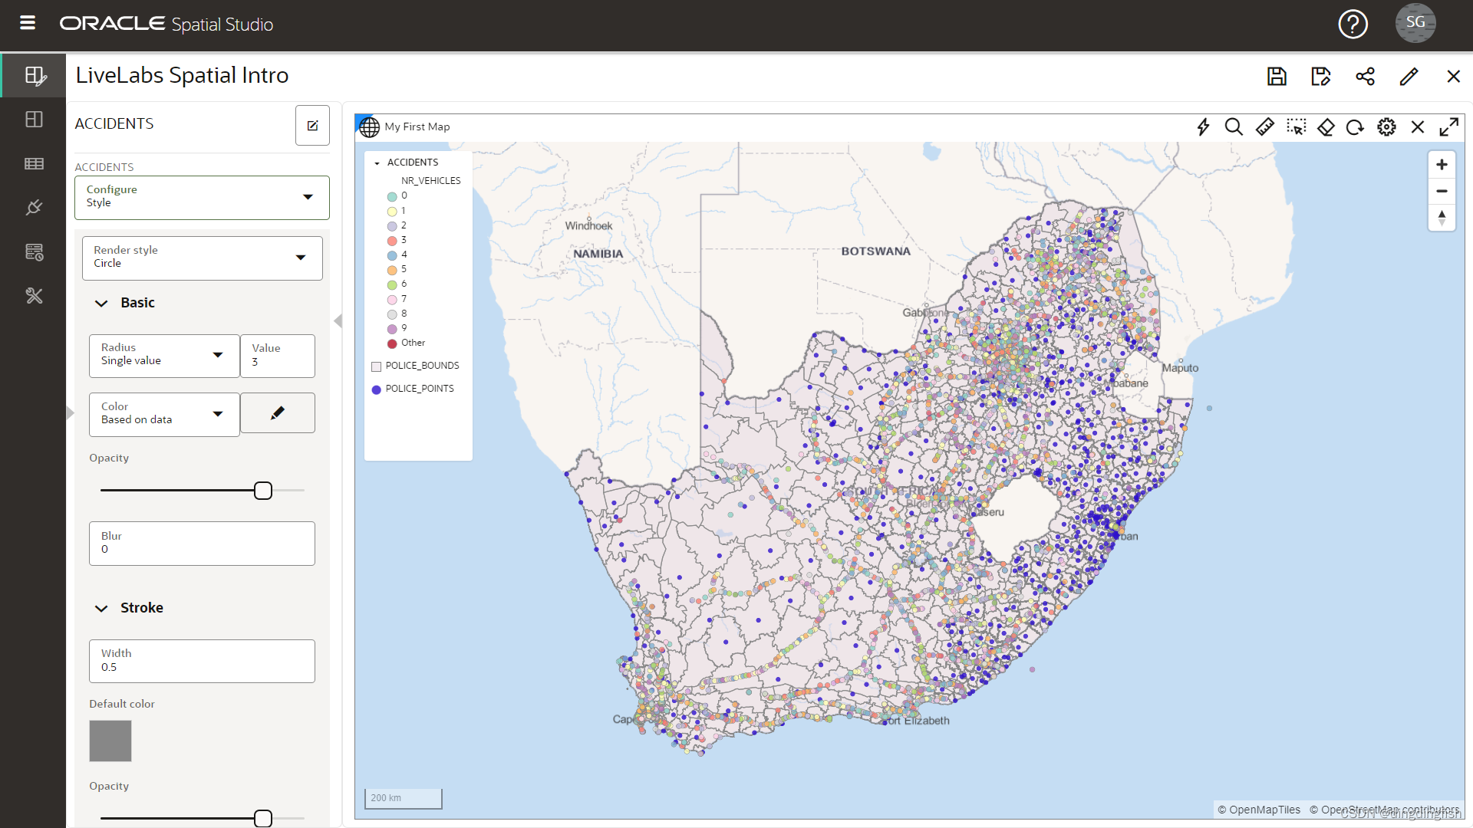This screenshot has height=828, width=1473.
Task: Open the Render style dropdown
Action: (x=202, y=258)
